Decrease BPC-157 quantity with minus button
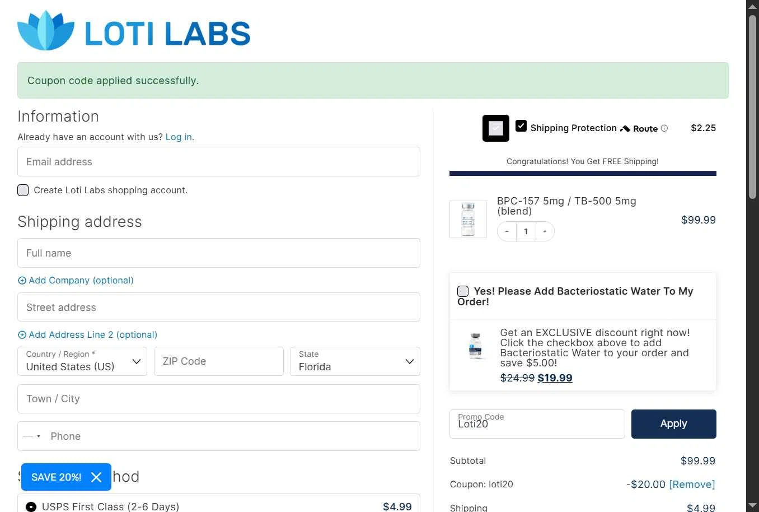 [507, 231]
